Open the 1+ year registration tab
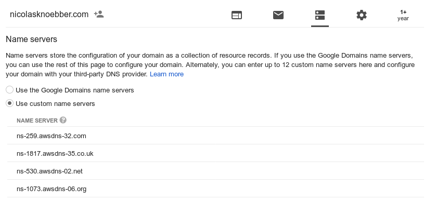 pos(403,15)
